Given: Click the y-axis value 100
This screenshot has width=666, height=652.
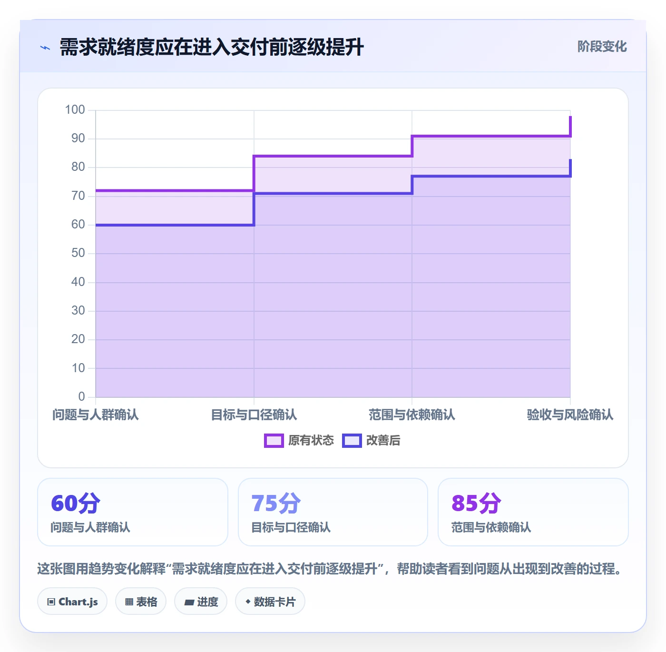Looking at the screenshot, I should (x=75, y=110).
